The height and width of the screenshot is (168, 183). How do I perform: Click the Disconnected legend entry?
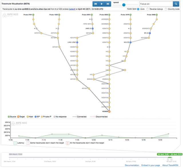pos(99,117)
